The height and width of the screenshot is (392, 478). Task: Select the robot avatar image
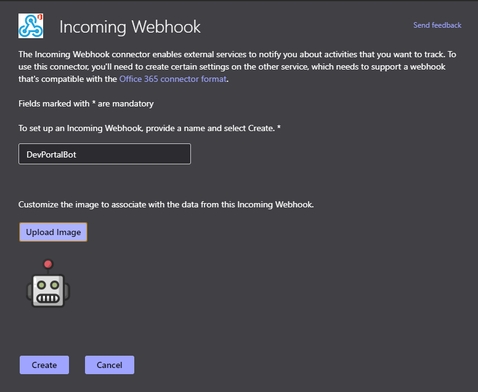pyautogui.click(x=48, y=283)
